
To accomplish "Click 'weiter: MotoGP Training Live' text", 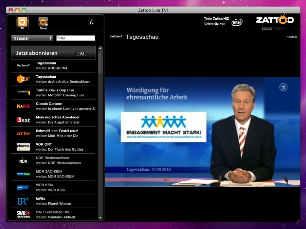I will coord(60,95).
